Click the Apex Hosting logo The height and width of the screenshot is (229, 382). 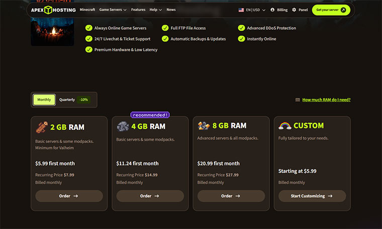(x=53, y=10)
